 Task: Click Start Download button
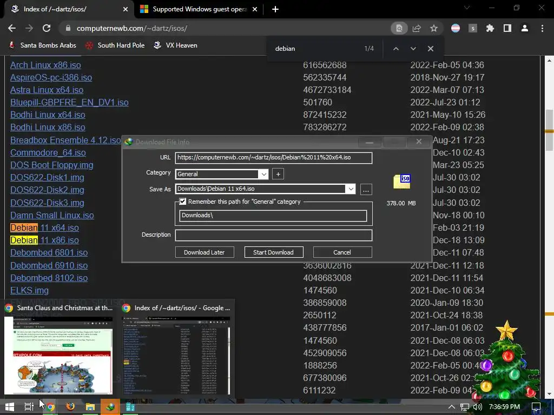click(x=273, y=252)
